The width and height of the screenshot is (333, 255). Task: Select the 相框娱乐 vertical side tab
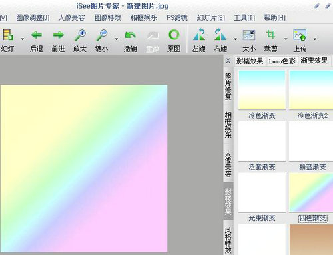click(228, 125)
